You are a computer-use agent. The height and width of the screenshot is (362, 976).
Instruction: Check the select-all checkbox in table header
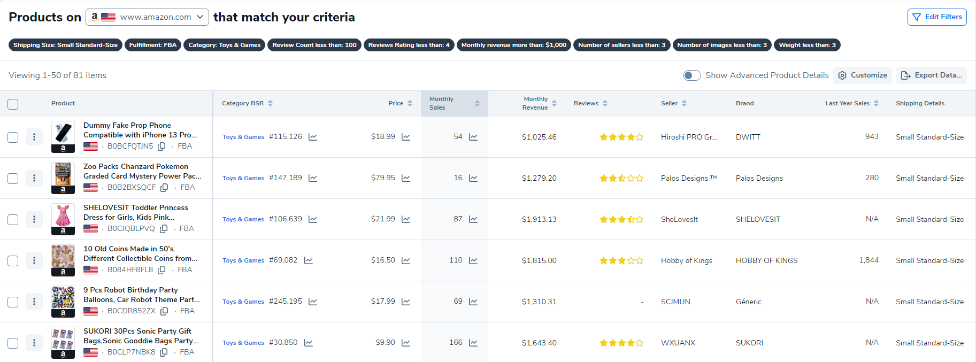coord(13,104)
